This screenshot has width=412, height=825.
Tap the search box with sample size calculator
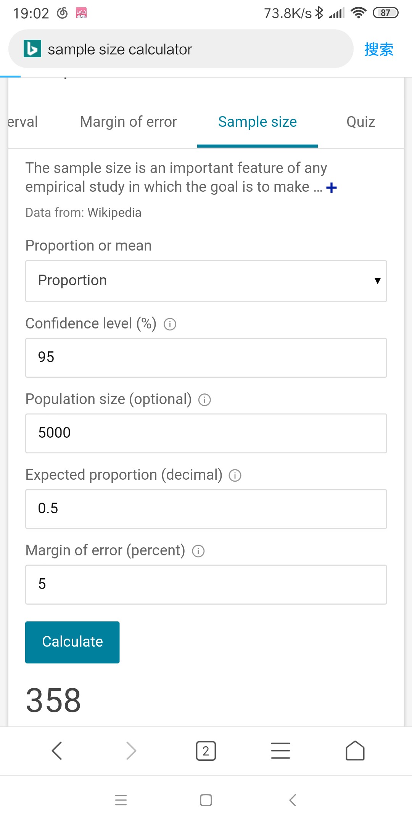click(x=191, y=49)
